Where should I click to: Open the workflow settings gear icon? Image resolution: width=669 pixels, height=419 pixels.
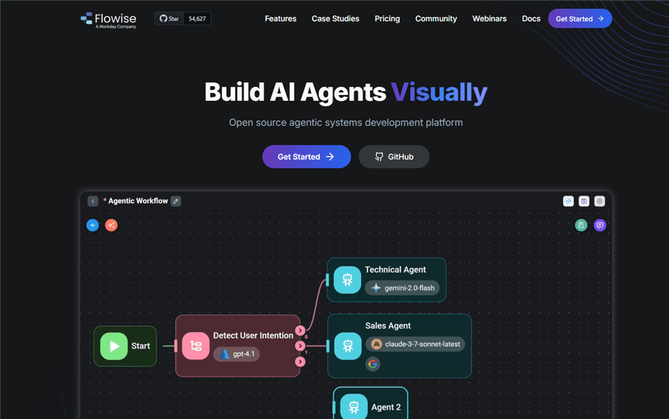(x=599, y=201)
